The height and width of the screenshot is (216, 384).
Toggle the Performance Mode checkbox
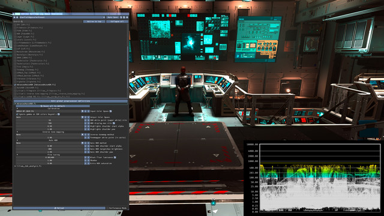pyautogui.click(x=107, y=208)
